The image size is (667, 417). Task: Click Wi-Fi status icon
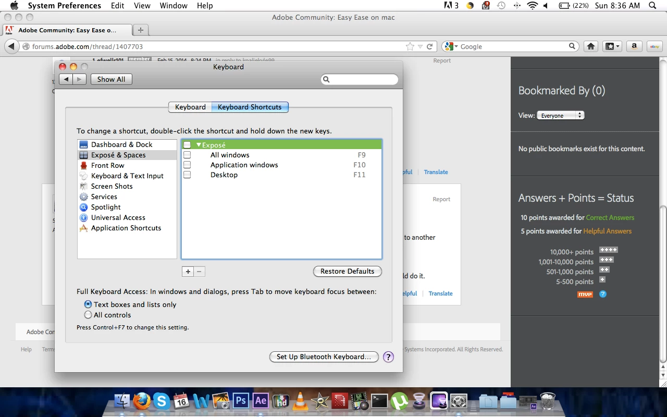(532, 6)
